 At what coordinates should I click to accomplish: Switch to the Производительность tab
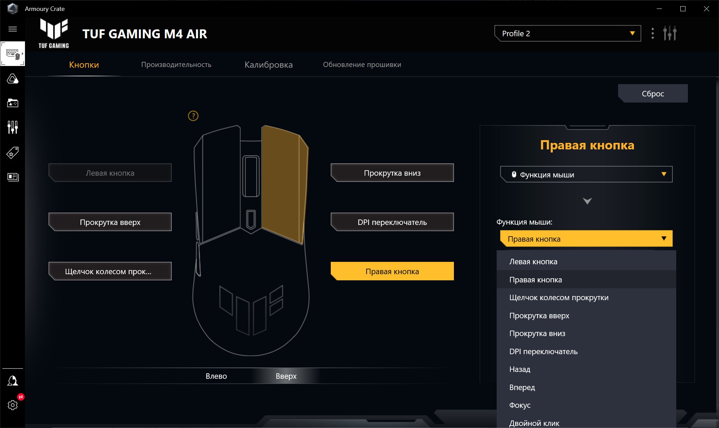(176, 65)
